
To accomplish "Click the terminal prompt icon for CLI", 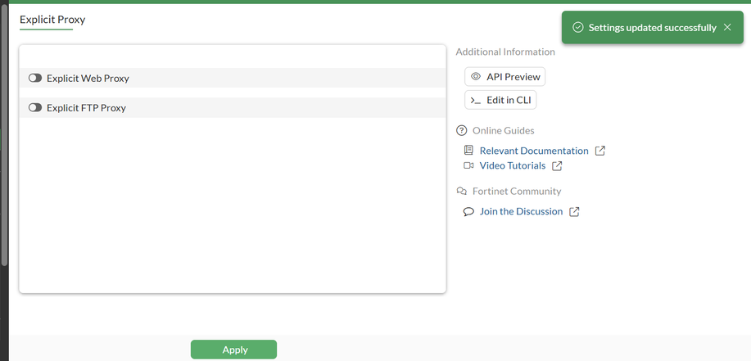I will coord(476,100).
